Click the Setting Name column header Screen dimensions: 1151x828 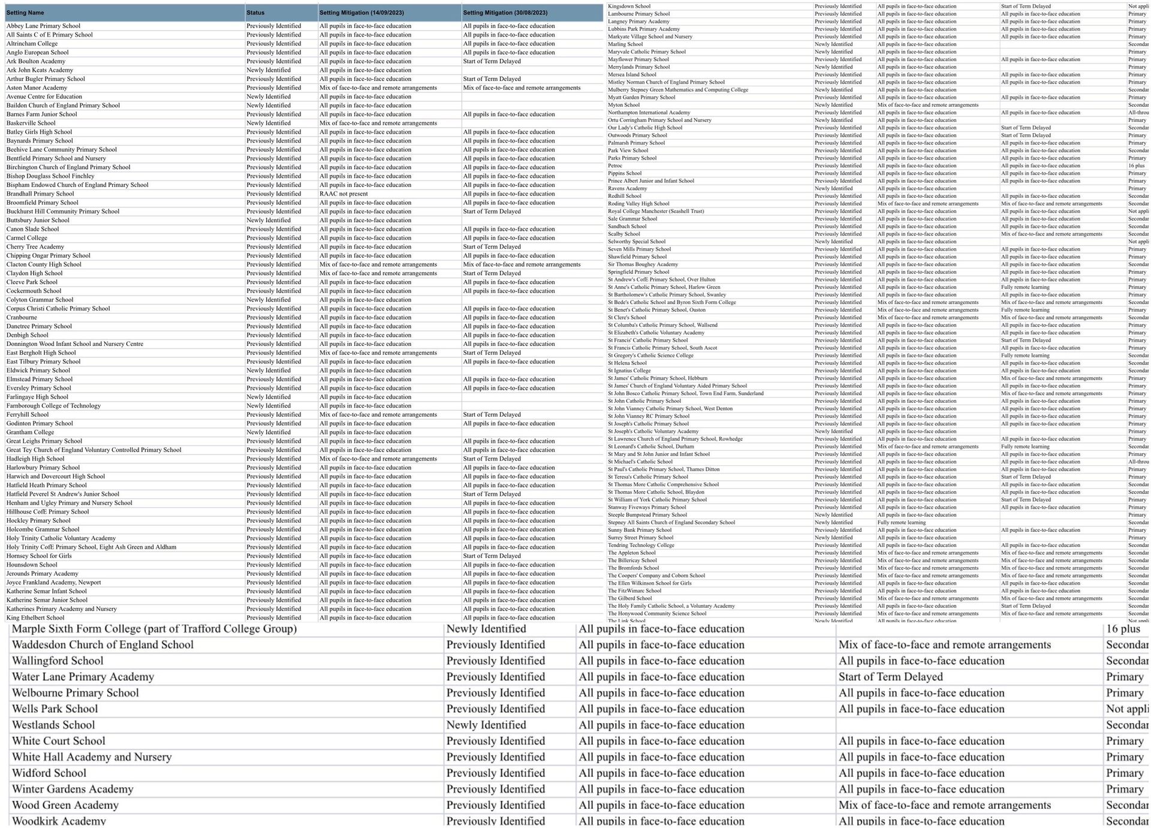[x=25, y=13]
